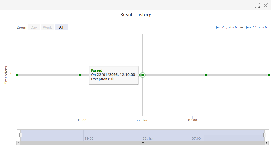Click the 19:00 label on main x-axis
The width and height of the screenshot is (271, 154).
pyautogui.click(x=82, y=120)
